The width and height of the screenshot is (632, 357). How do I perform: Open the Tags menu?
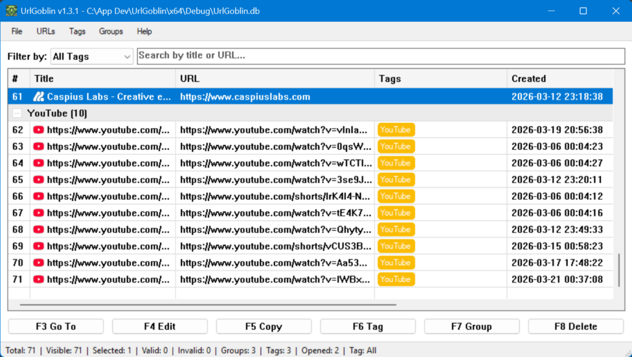[x=77, y=31]
